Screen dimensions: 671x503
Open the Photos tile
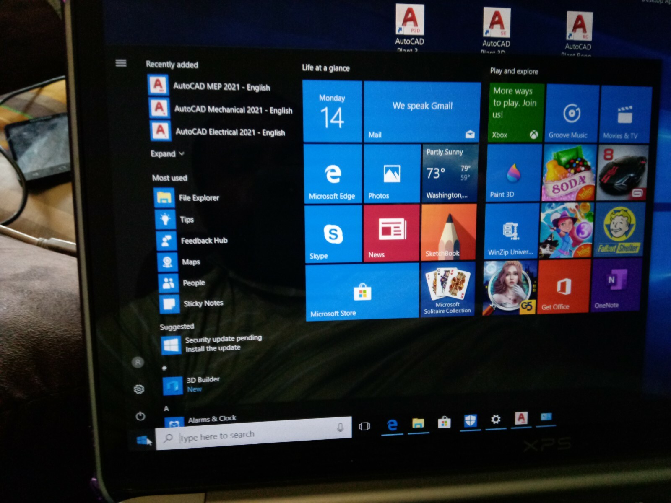coord(392,174)
